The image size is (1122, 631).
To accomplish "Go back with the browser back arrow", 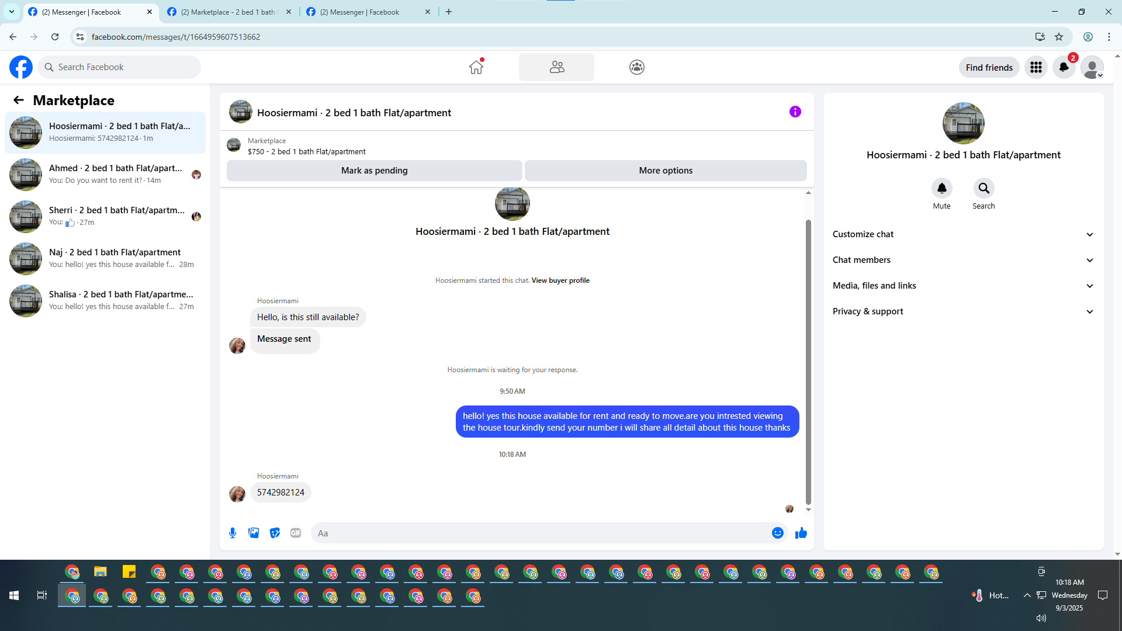I will tap(13, 37).
